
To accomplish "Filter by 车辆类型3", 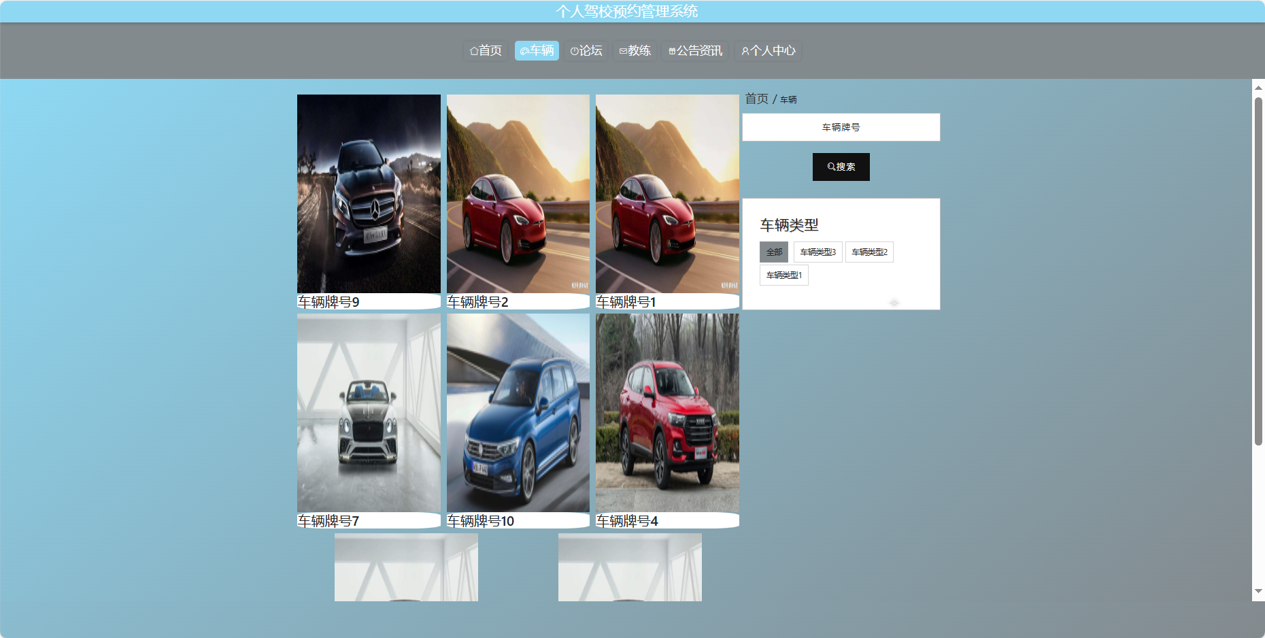I will [818, 252].
